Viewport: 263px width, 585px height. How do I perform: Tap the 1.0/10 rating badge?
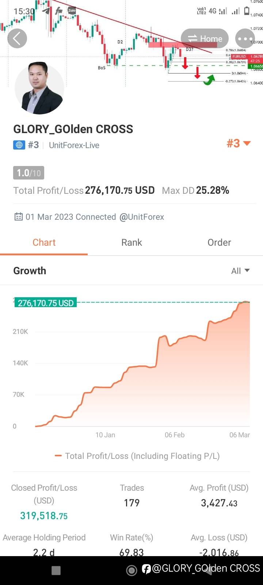(28, 173)
